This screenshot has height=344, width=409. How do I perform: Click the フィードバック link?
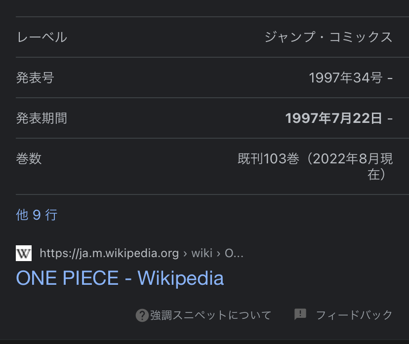[x=354, y=315]
